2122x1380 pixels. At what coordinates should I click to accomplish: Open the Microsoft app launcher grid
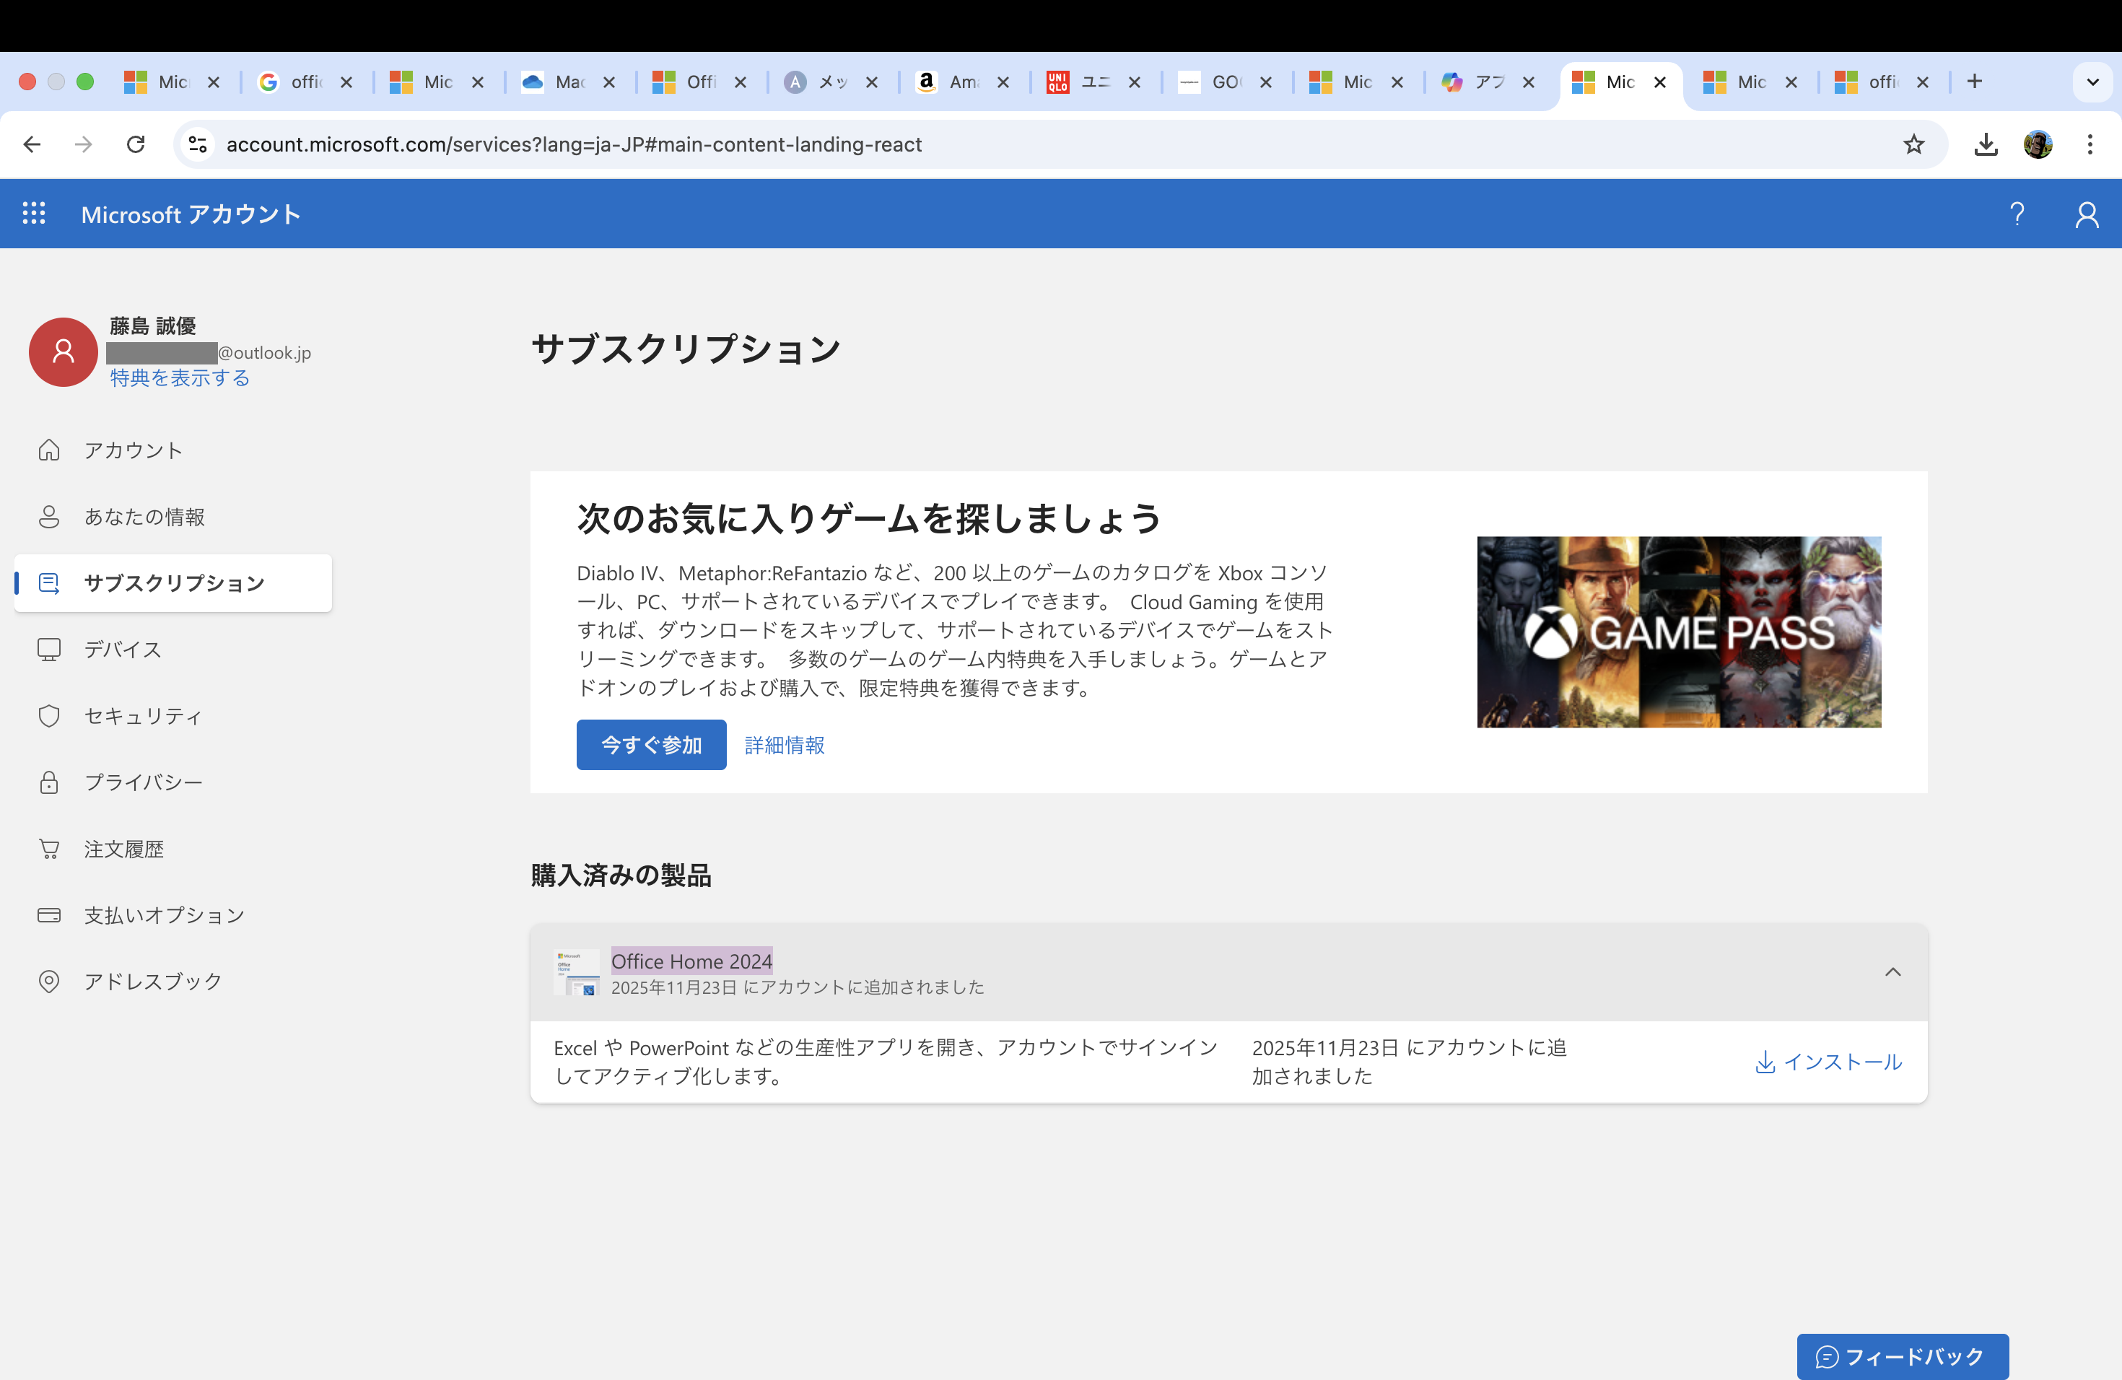(34, 214)
